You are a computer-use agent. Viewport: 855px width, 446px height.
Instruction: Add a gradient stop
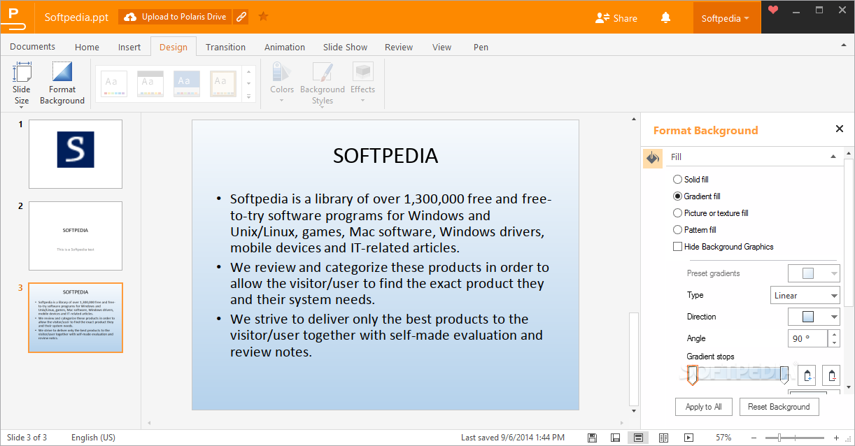point(807,375)
